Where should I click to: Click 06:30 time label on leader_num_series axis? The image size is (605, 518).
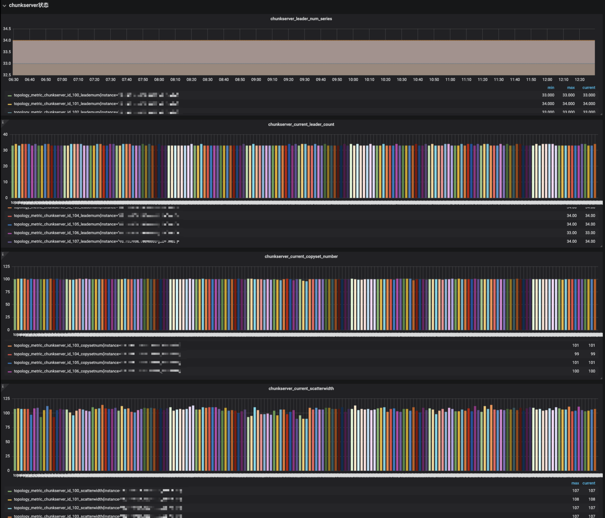[x=14, y=79]
